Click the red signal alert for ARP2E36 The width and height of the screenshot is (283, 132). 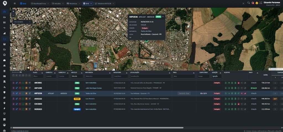[x=245, y=93]
